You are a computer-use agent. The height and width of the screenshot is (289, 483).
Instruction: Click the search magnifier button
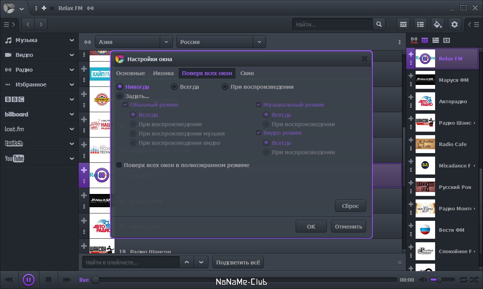tap(379, 24)
